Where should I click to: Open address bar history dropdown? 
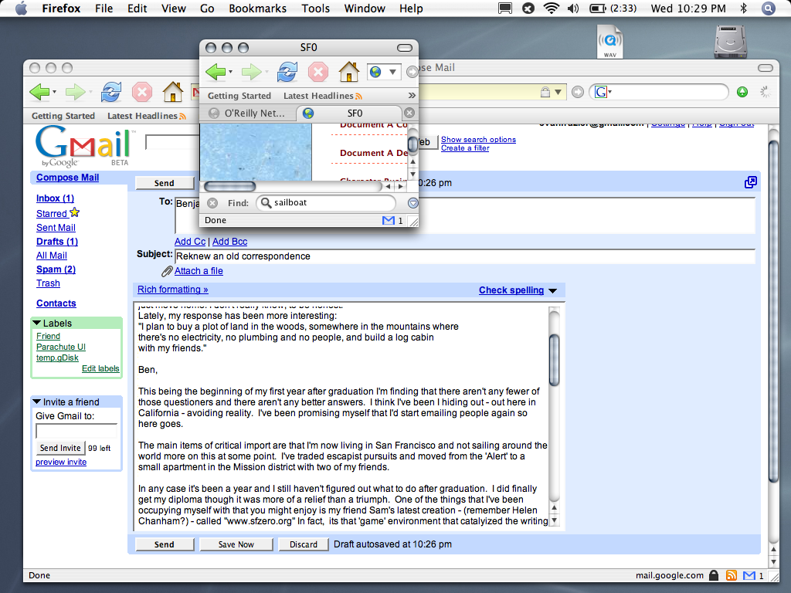tap(558, 93)
